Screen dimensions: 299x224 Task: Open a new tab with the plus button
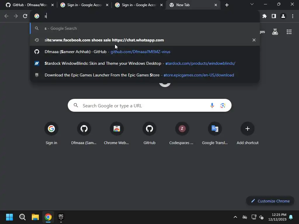pyautogui.click(x=227, y=5)
